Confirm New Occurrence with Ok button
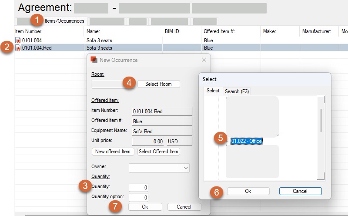The height and width of the screenshot is (216, 348). [145, 207]
